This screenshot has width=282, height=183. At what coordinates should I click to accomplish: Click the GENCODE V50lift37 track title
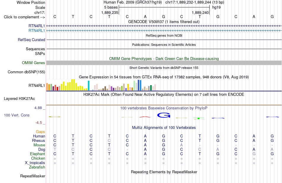click(164, 22)
